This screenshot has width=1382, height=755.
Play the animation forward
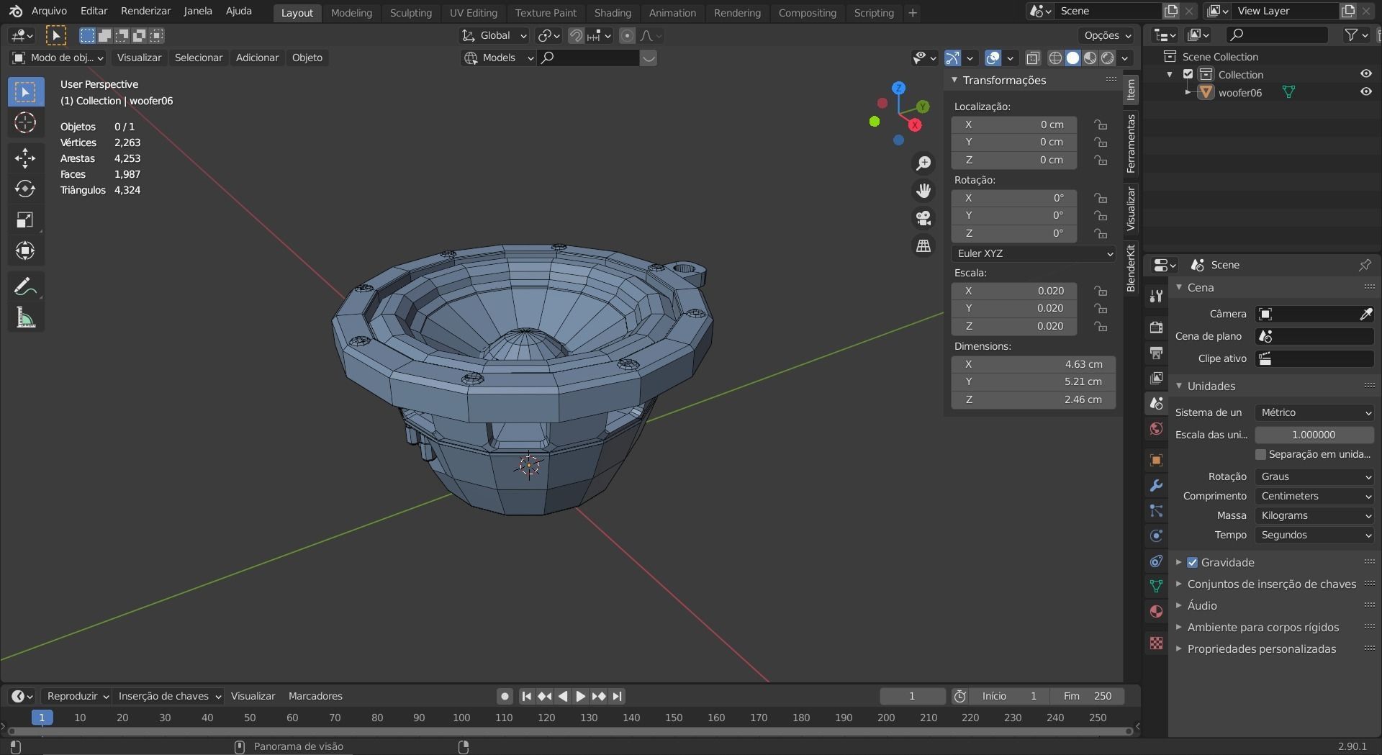tap(581, 697)
